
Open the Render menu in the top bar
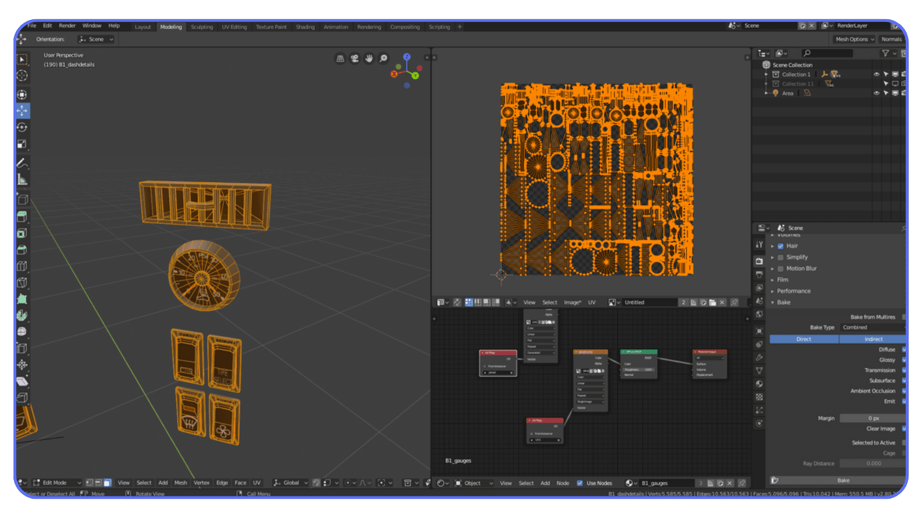tap(67, 25)
